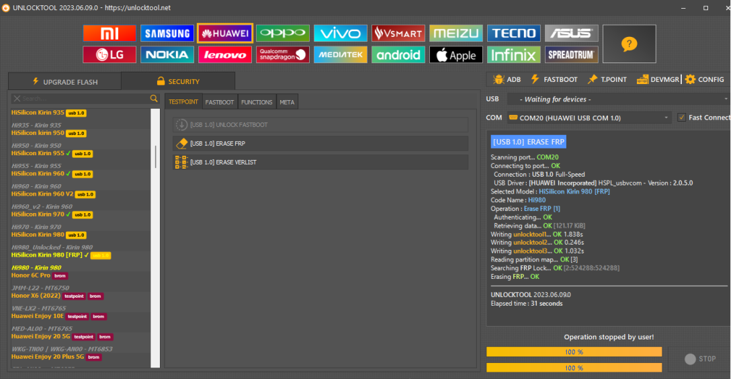Open the Spreadtrum chipset section
This screenshot has width=739, height=379.
(x=571, y=54)
